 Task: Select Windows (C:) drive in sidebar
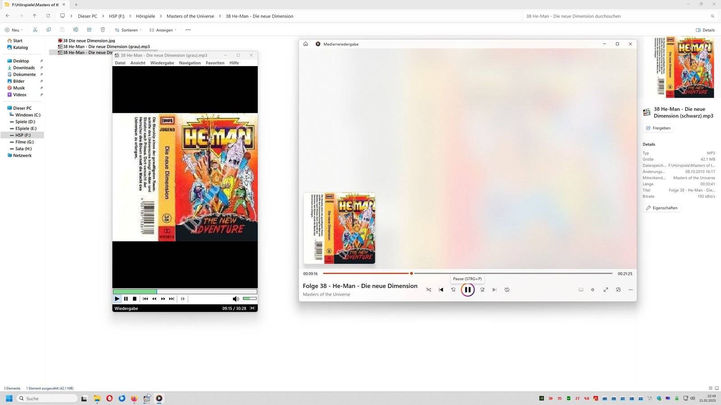[x=27, y=115]
